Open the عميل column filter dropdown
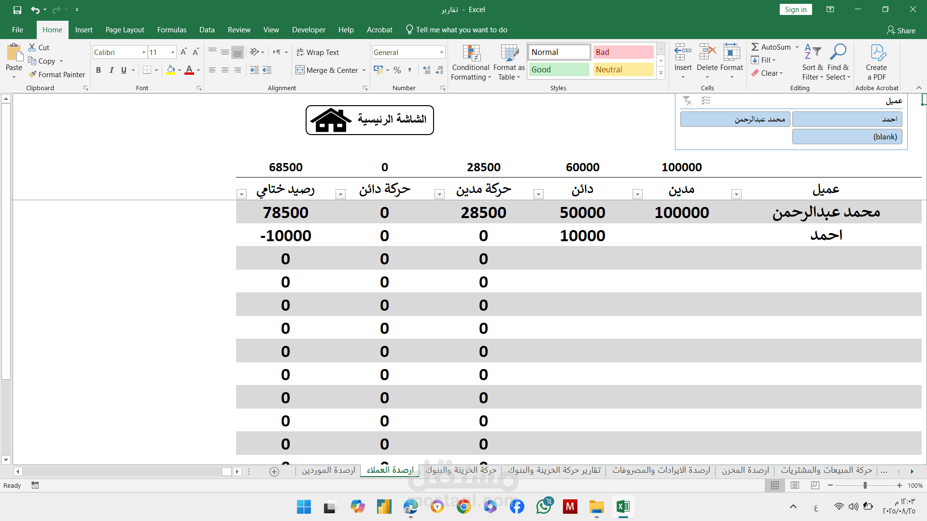 pos(736,194)
